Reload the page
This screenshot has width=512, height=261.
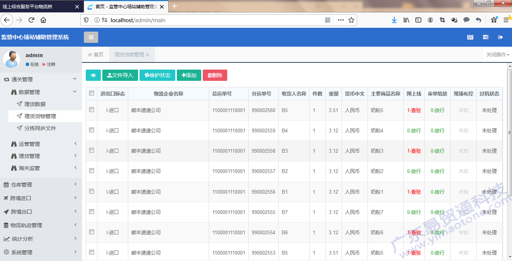pos(31,20)
